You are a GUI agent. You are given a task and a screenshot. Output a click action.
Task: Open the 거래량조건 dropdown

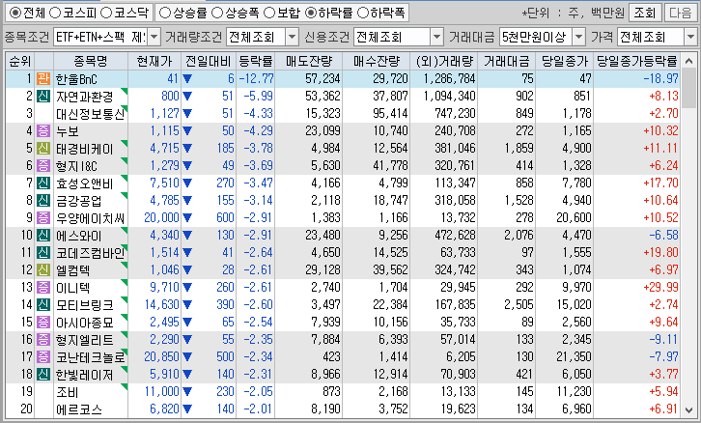[292, 37]
